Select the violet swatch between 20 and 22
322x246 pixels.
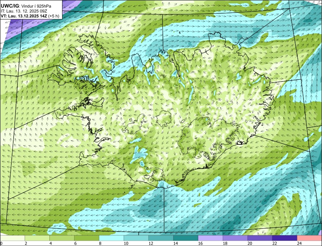[x=260, y=238]
